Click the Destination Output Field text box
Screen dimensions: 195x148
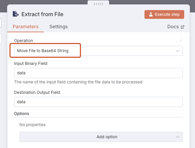tap(98, 102)
